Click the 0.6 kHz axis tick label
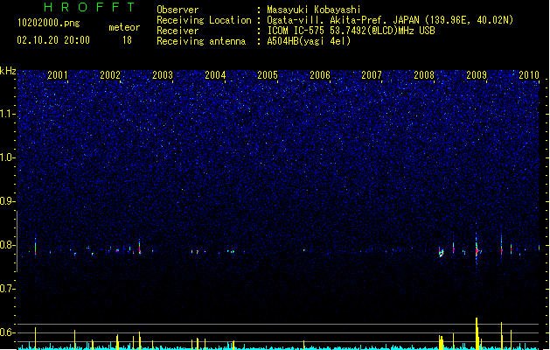 click(x=6, y=332)
